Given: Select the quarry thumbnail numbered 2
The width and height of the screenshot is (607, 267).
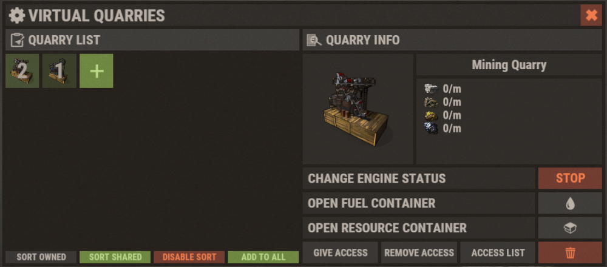Looking at the screenshot, I should click(x=22, y=71).
